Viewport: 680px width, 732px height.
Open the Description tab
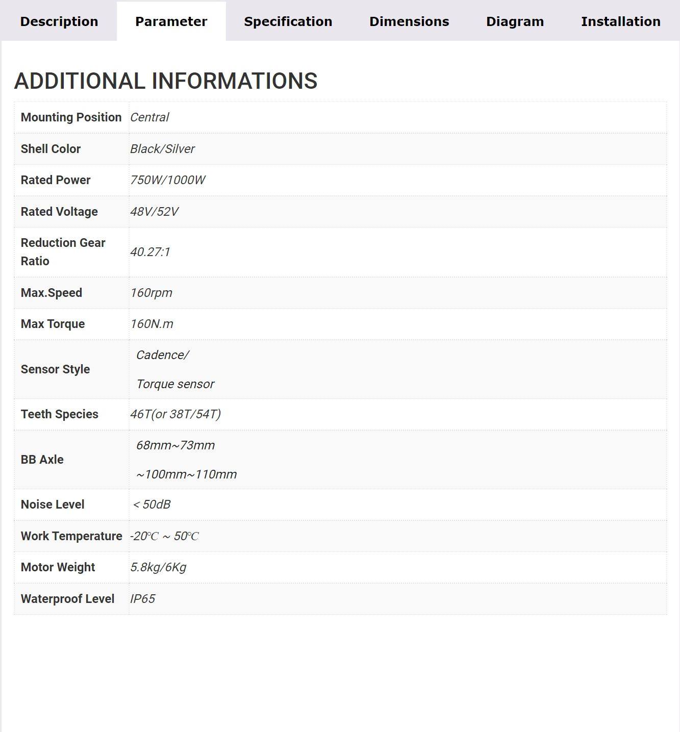pyautogui.click(x=59, y=21)
